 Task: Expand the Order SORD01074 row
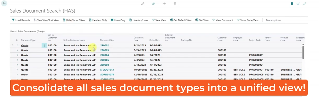pos(18,75)
